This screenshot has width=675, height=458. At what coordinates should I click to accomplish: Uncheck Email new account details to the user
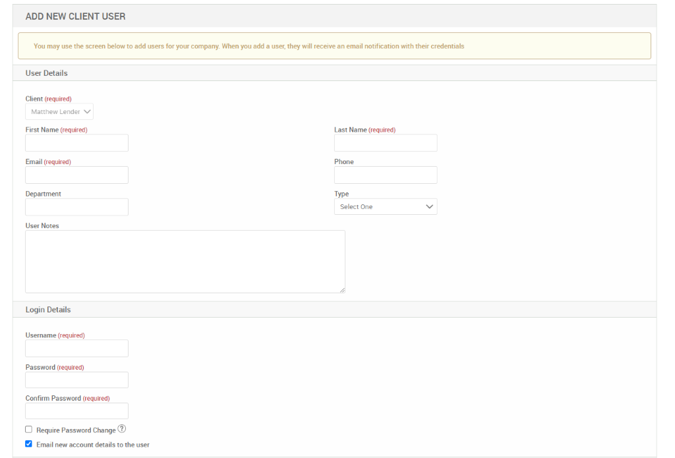coord(29,444)
